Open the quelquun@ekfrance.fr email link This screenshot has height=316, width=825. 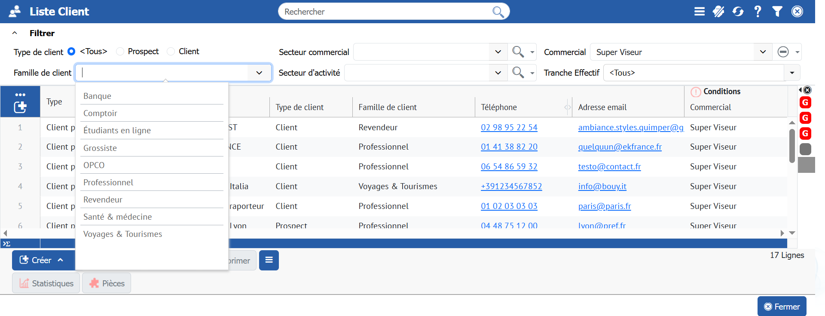620,147
